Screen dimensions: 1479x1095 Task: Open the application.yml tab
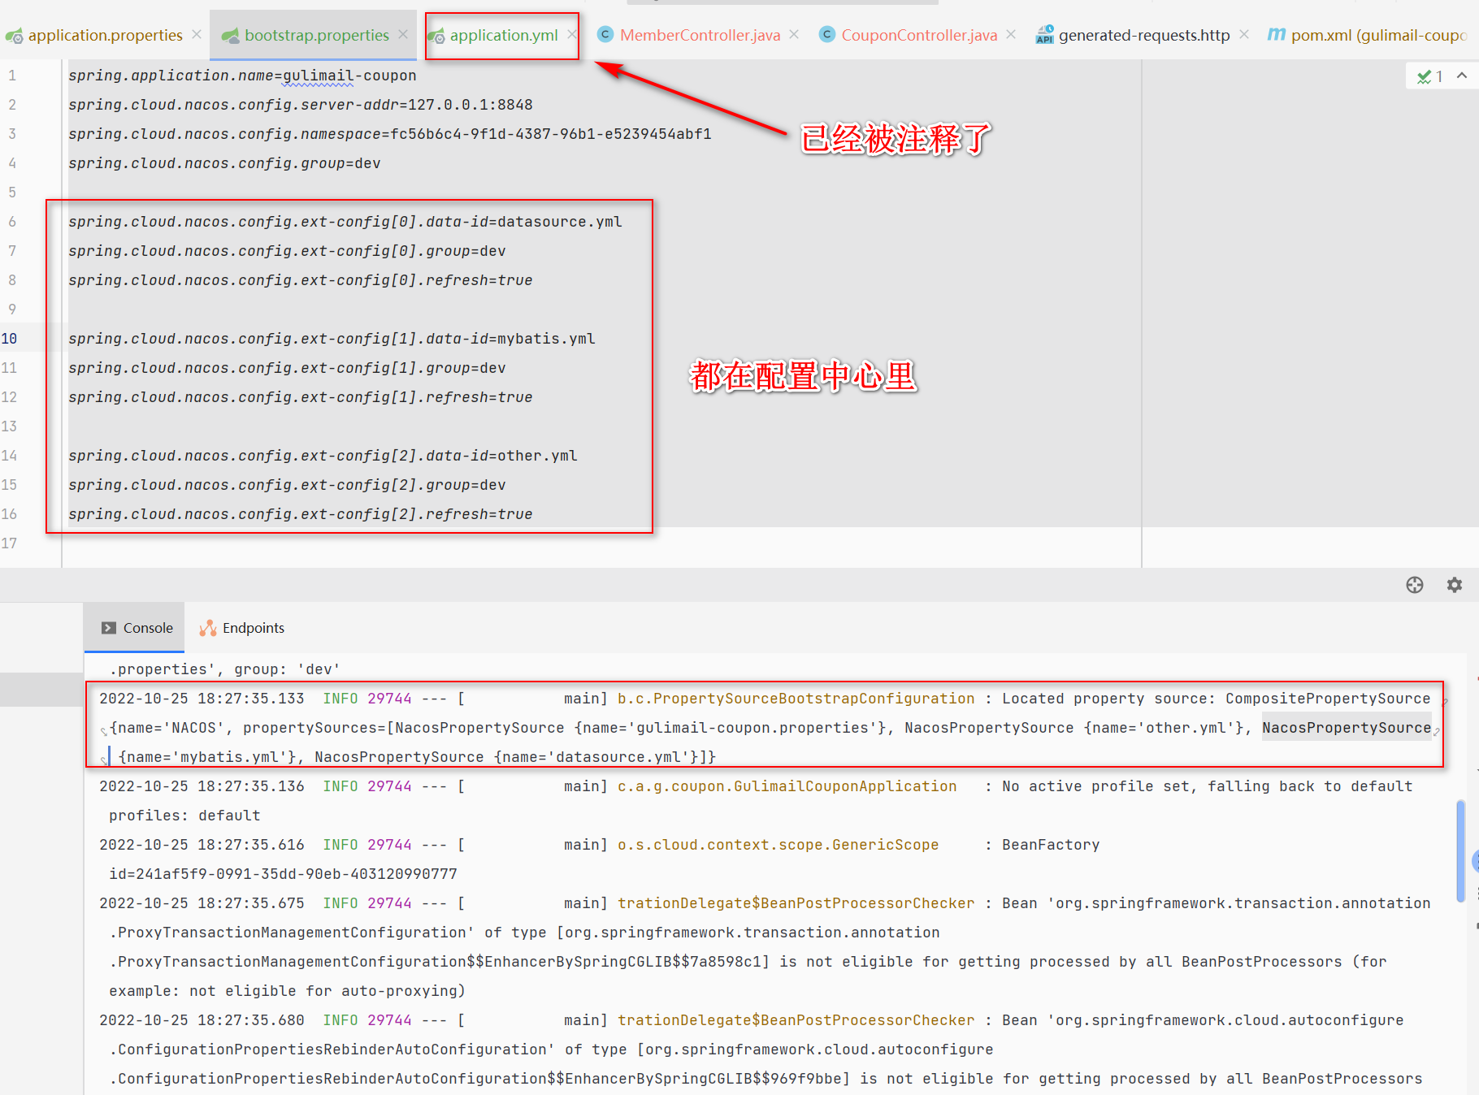tap(504, 35)
